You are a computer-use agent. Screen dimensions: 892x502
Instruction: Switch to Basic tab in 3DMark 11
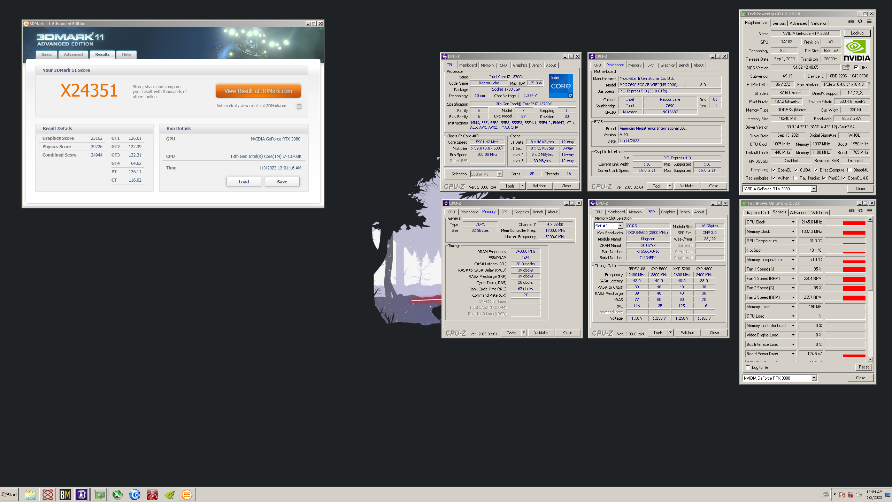pyautogui.click(x=46, y=54)
